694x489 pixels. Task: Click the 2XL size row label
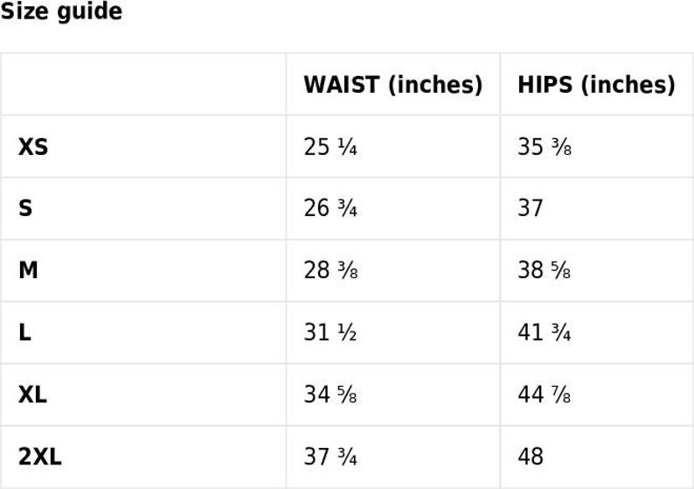coord(40,457)
